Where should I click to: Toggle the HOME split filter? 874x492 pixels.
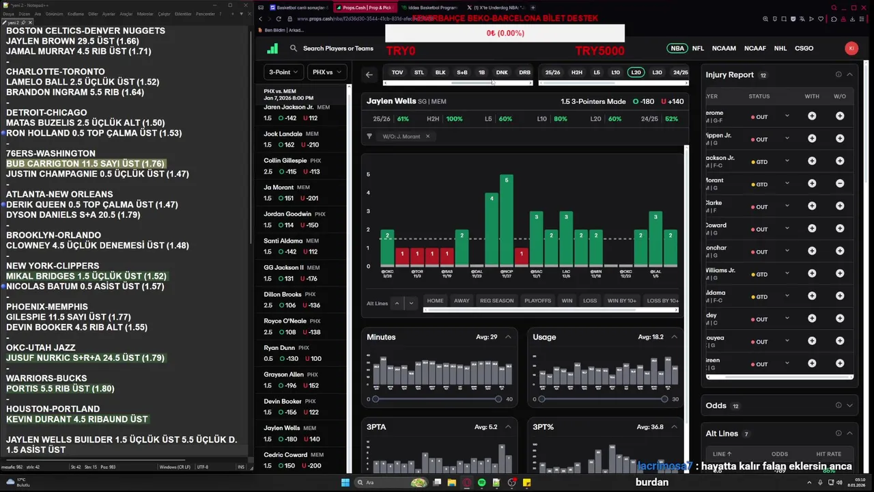click(x=435, y=301)
